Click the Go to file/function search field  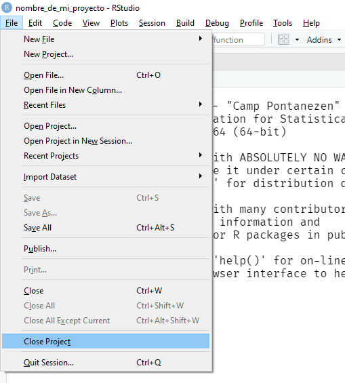pyautogui.click(x=239, y=39)
